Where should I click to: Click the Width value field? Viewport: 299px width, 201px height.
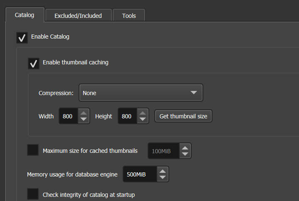[68, 116]
